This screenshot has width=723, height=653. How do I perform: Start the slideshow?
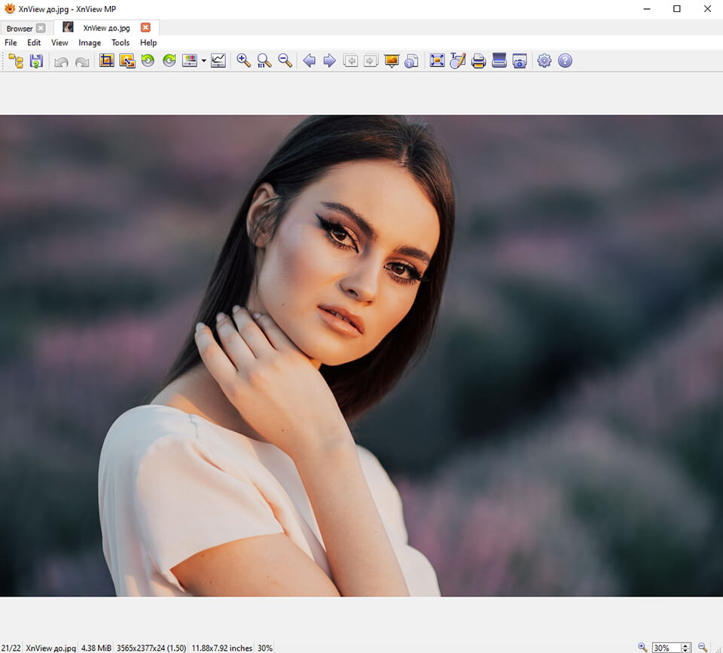(x=391, y=61)
